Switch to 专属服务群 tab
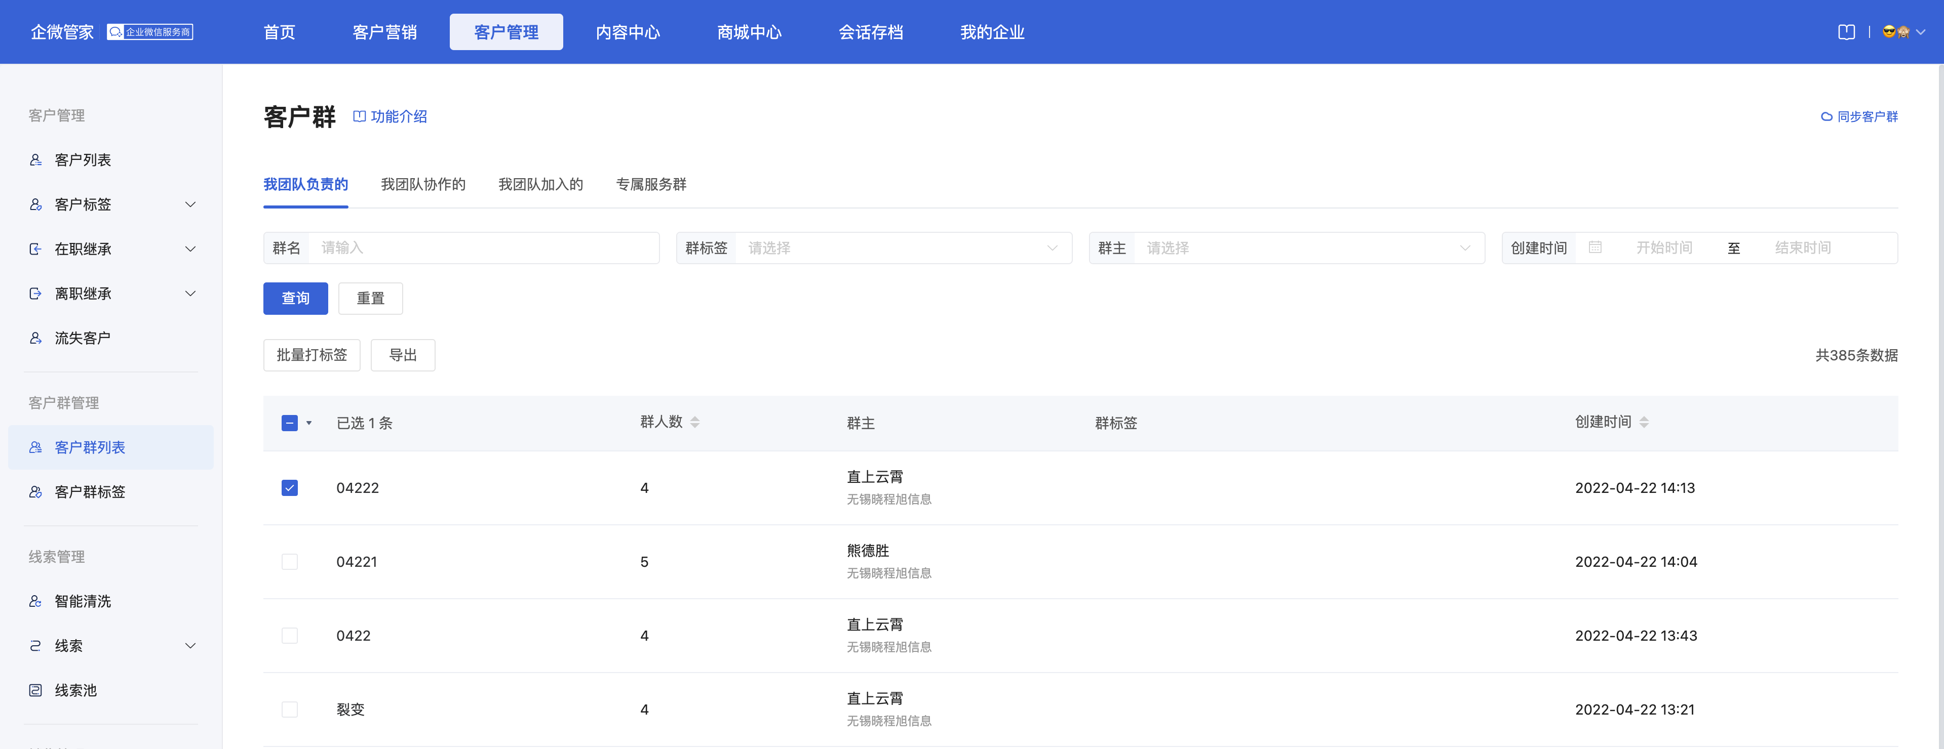 pos(651,184)
